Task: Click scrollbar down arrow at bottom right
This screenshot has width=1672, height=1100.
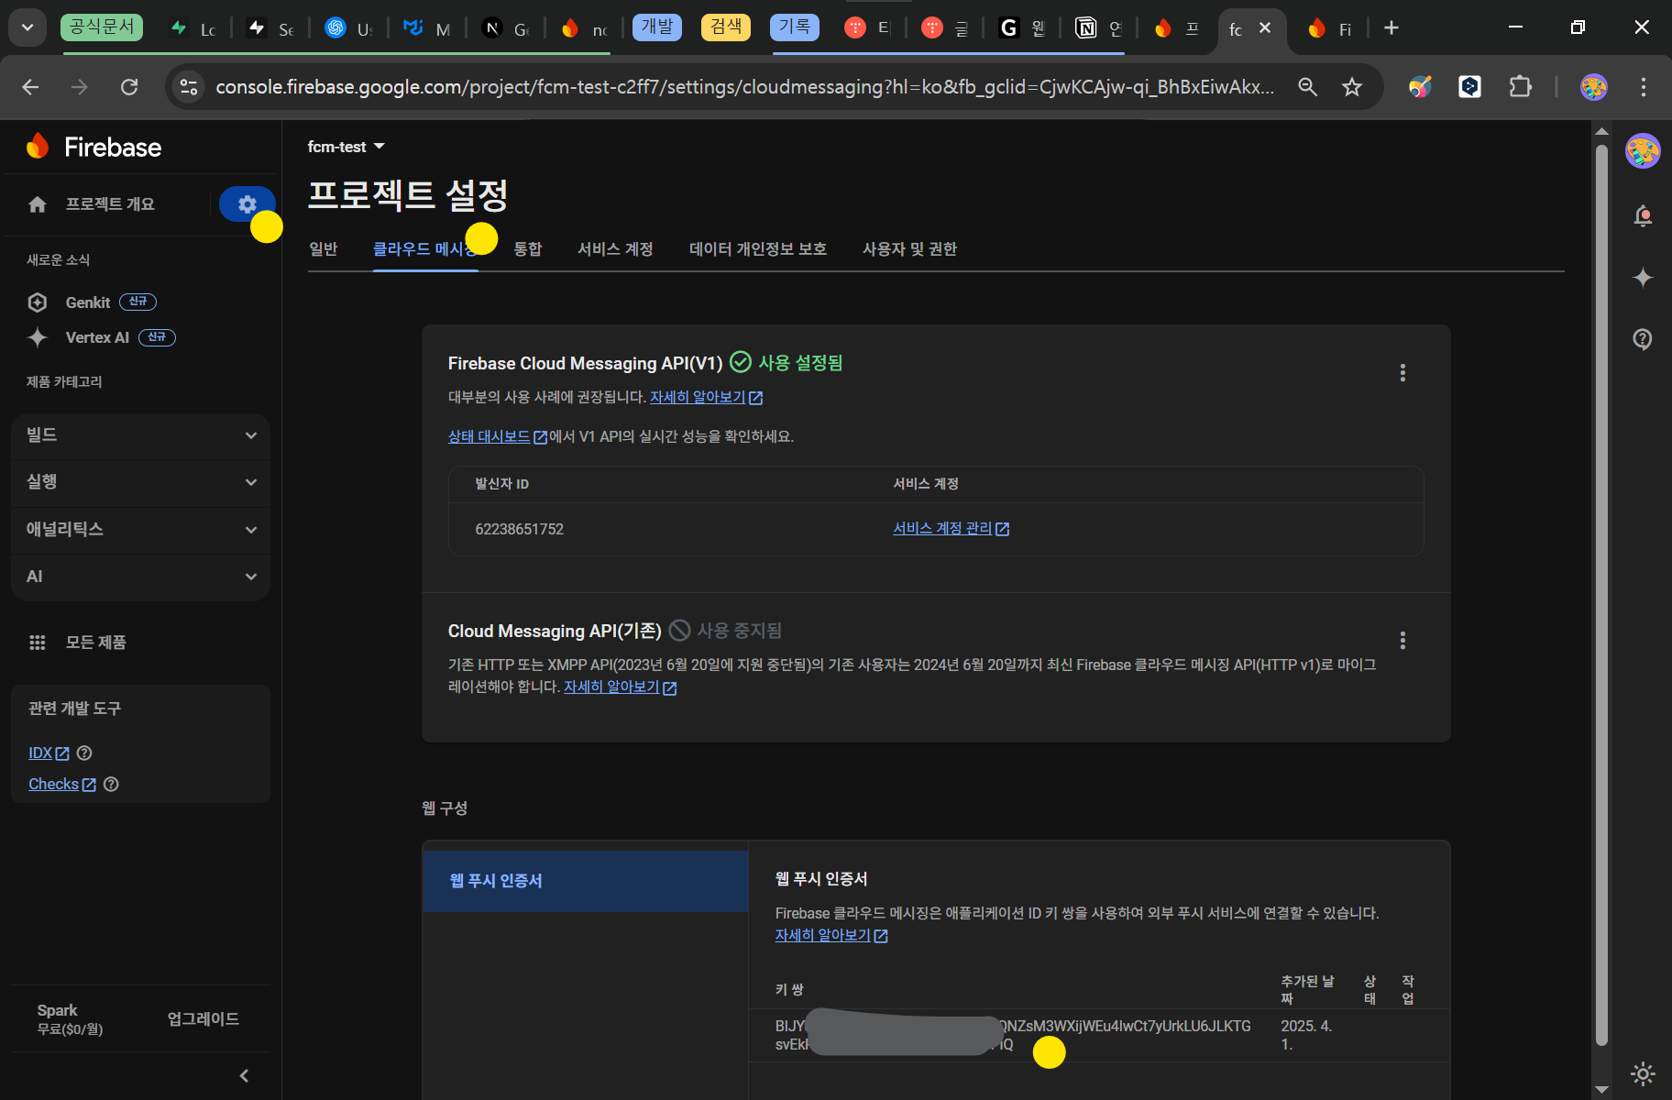Action: [1601, 1089]
